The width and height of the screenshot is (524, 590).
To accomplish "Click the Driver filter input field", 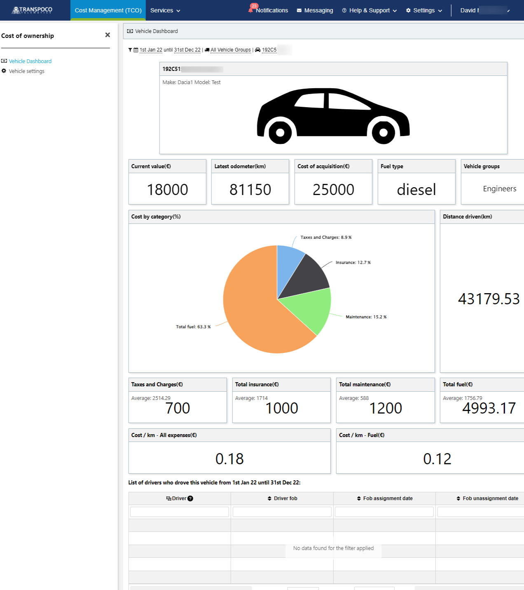I will click(179, 511).
